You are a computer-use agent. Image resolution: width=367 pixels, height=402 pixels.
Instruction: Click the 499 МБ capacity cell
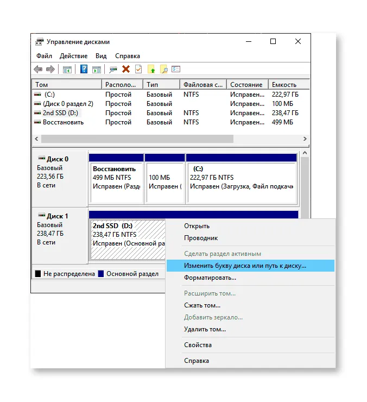282,122
